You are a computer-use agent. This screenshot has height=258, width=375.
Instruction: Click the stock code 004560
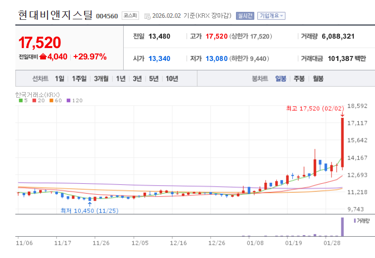point(107,16)
